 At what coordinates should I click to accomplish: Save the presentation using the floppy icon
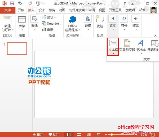click(12, 3)
